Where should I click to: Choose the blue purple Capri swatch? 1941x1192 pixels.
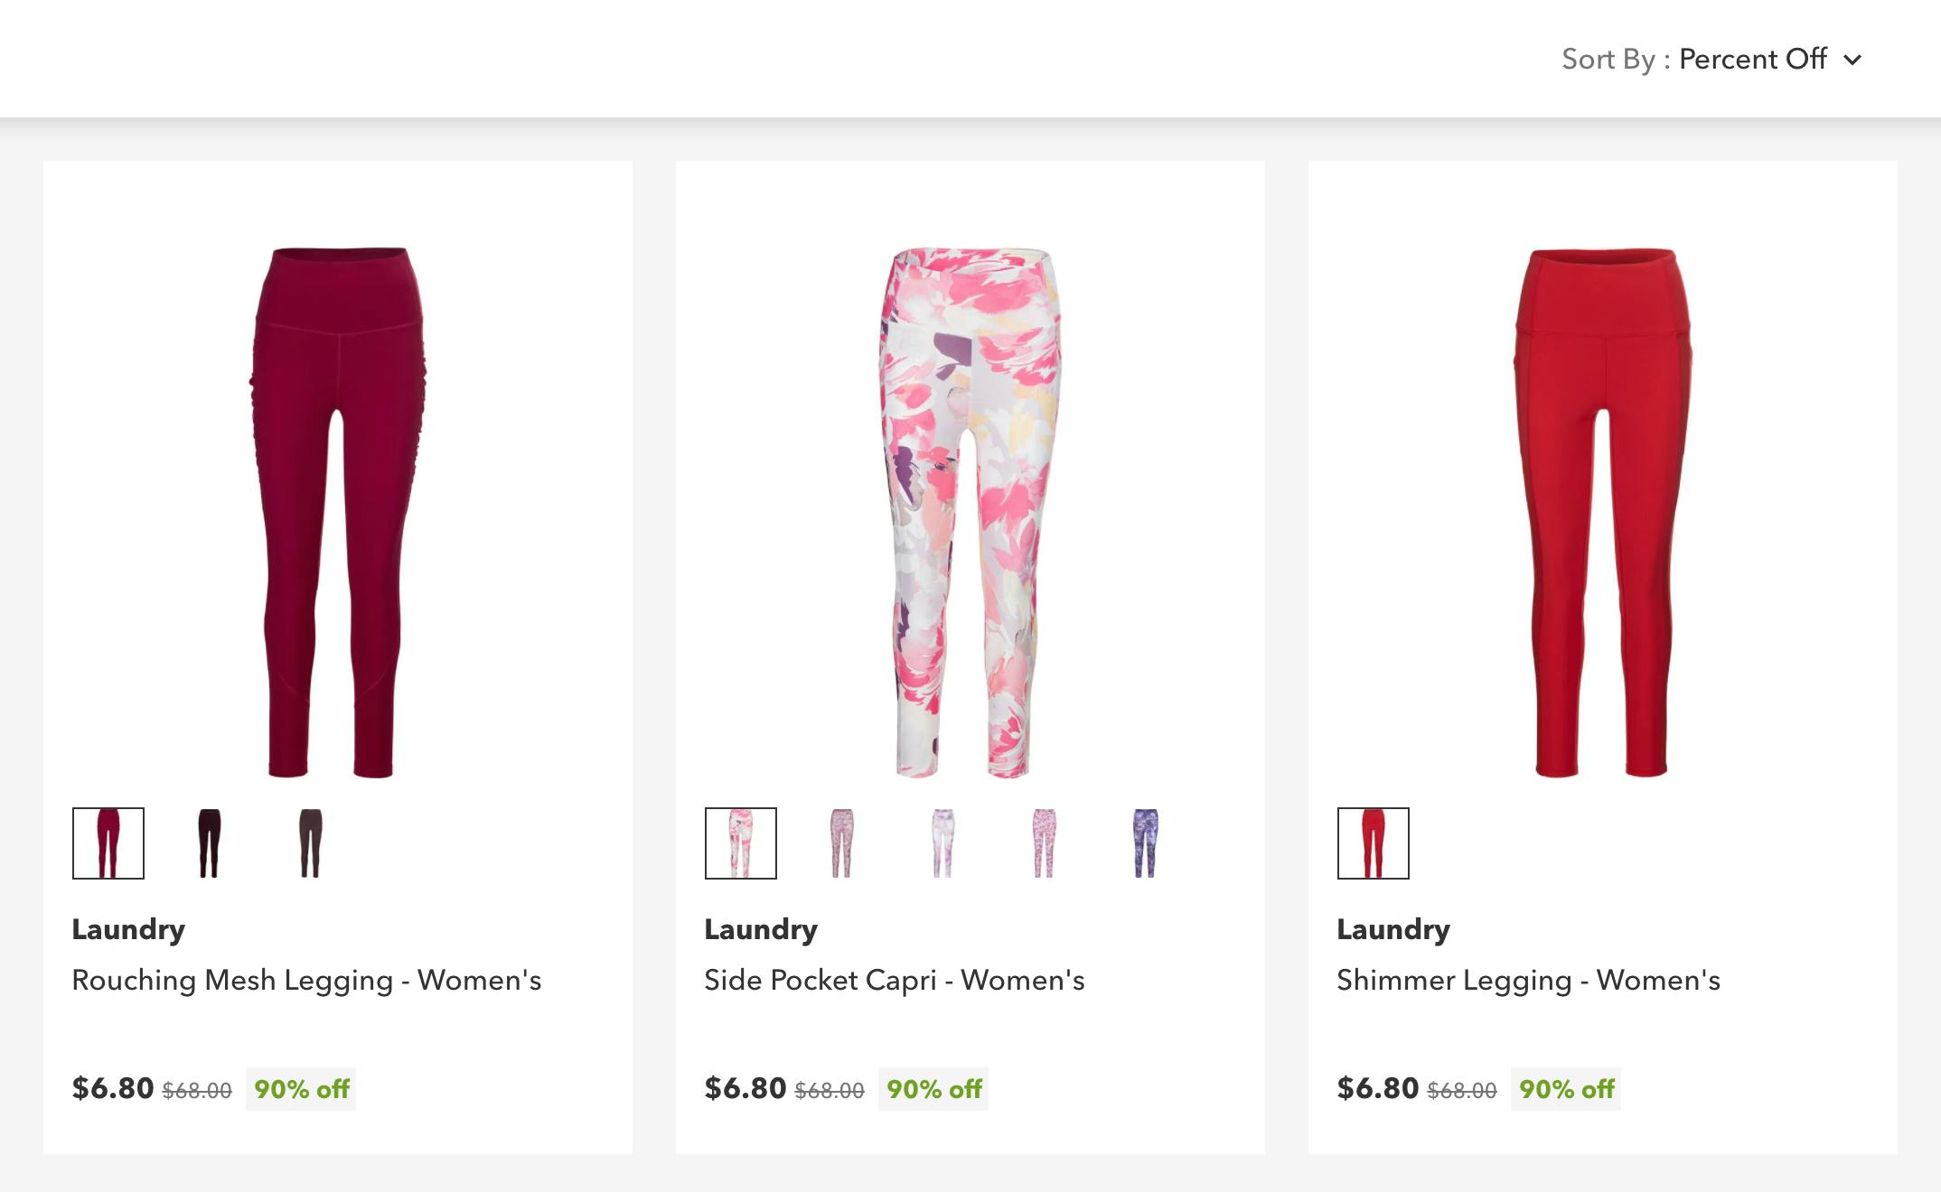coord(1146,843)
